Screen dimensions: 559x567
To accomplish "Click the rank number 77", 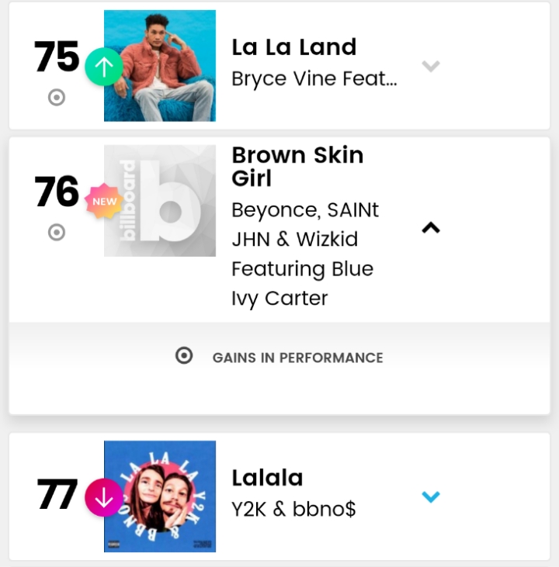I will [x=57, y=493].
